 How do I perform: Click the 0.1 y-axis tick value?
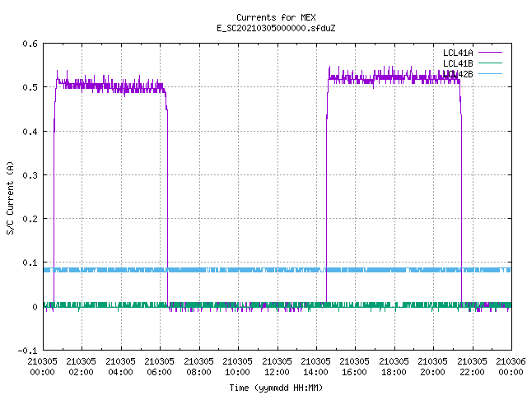30,263
